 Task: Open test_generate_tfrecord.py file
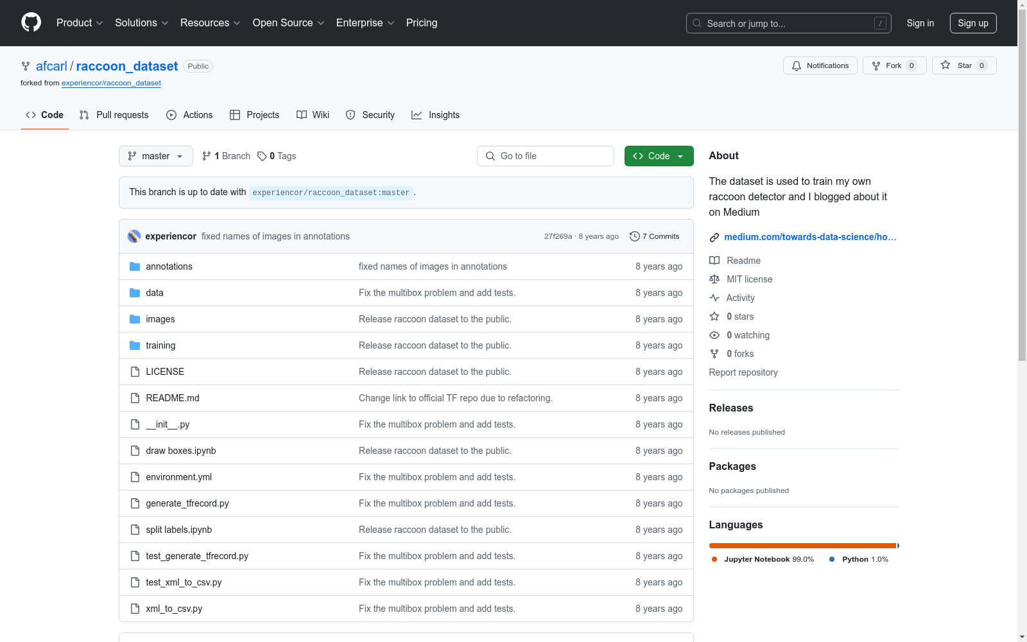[x=197, y=556]
